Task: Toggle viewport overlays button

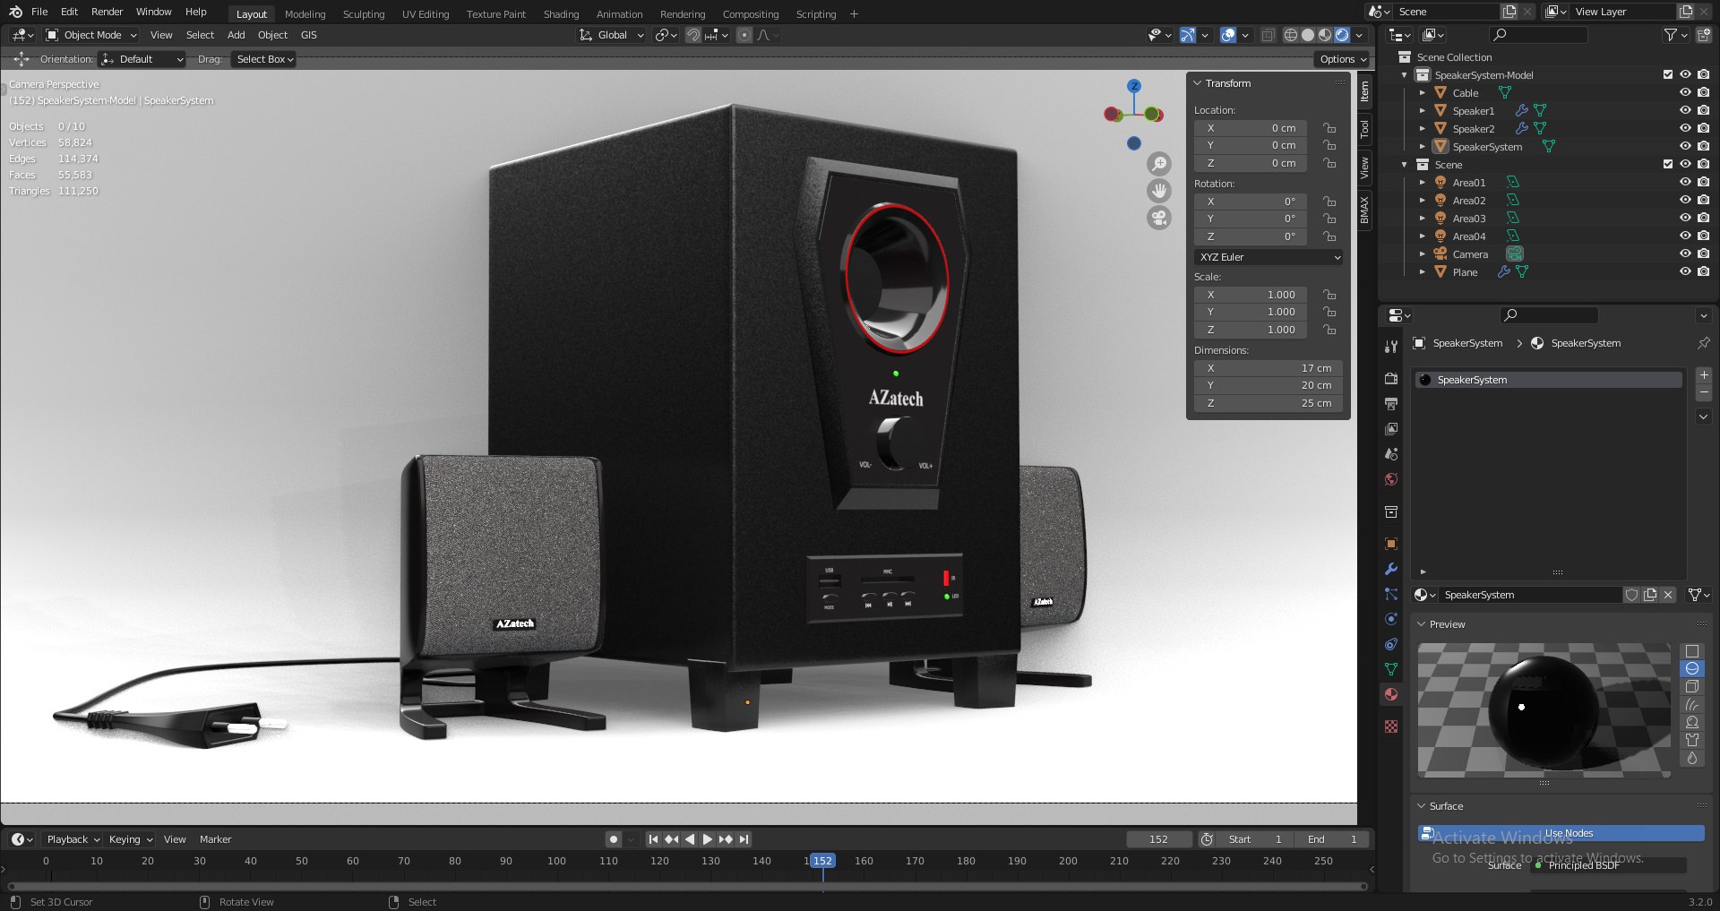Action: tap(1228, 35)
